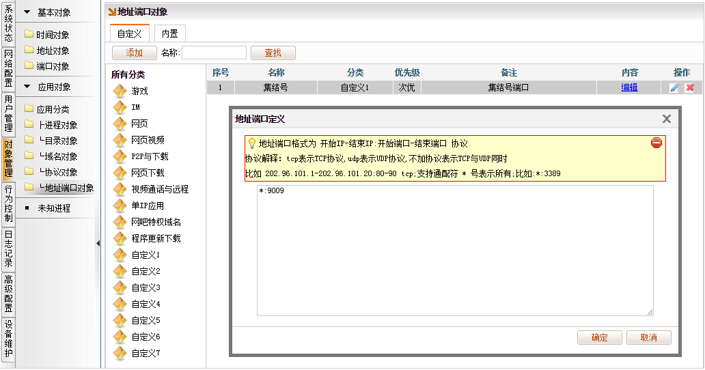Click the red stop icon in hint box
The image size is (705, 370).
(x=656, y=143)
